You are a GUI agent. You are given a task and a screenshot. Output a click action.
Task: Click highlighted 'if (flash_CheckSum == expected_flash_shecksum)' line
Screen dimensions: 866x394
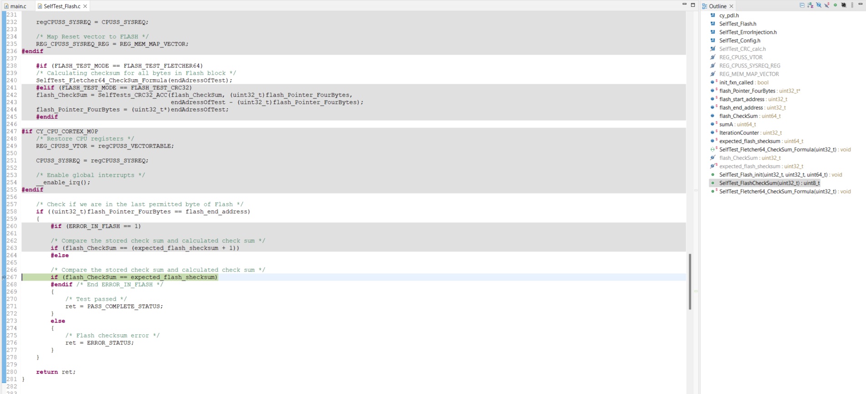tap(134, 277)
